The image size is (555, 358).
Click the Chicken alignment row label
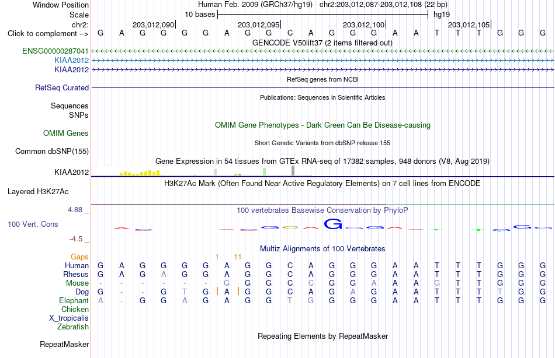[75, 310]
